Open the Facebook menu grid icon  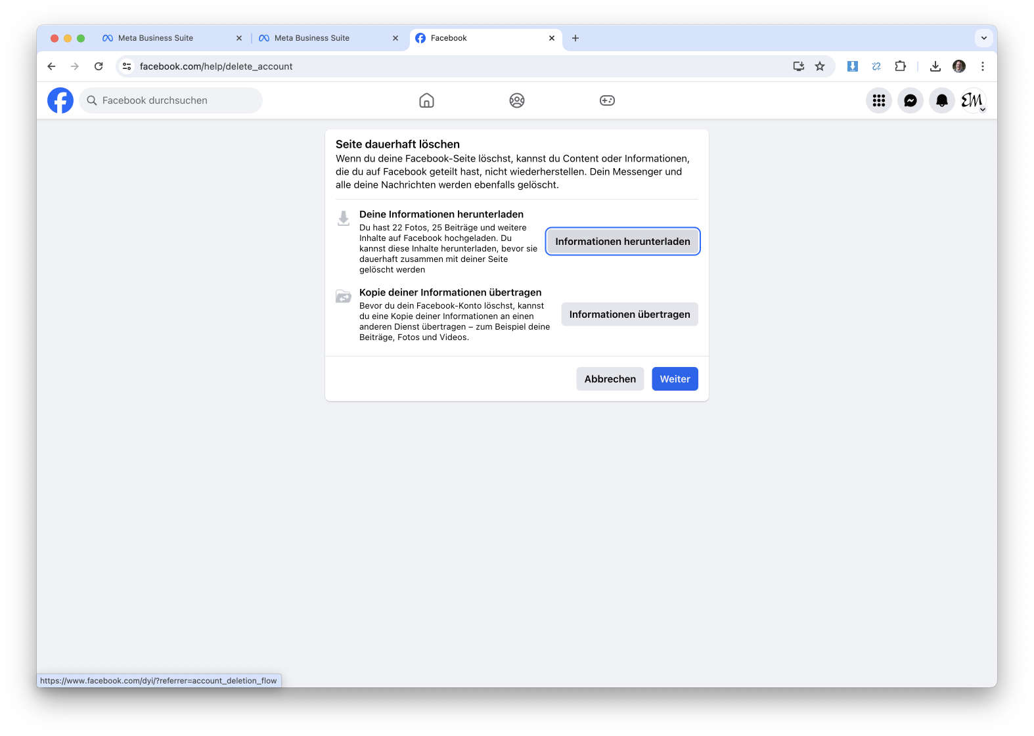pyautogui.click(x=878, y=100)
